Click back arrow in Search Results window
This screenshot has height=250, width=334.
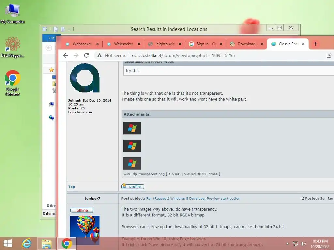[49, 48]
